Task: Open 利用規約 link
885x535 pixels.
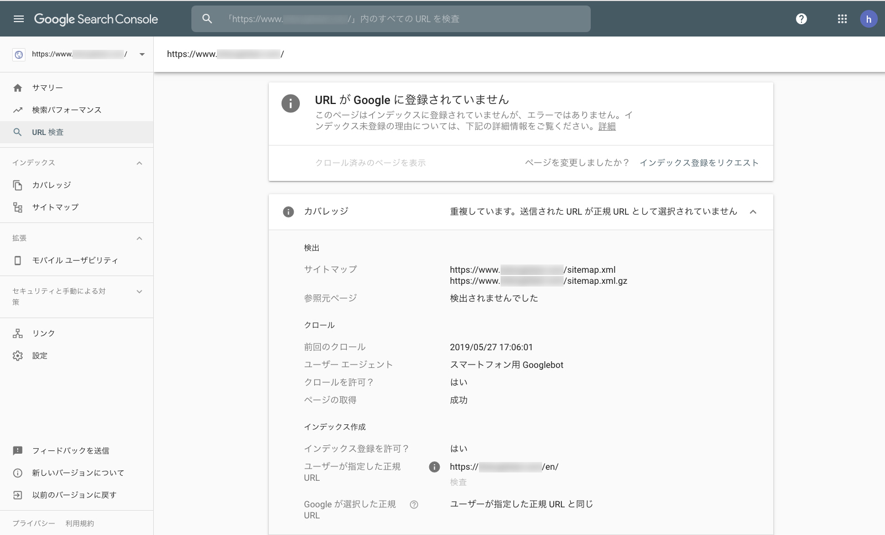Action: 80,523
